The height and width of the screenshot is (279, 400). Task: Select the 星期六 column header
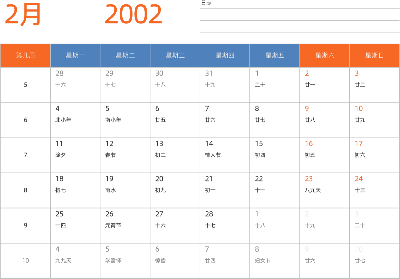[x=325, y=56]
